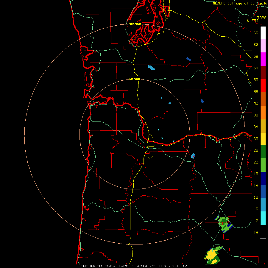Click the legend value 34
This screenshot has height=268, width=268.
coord(256,127)
